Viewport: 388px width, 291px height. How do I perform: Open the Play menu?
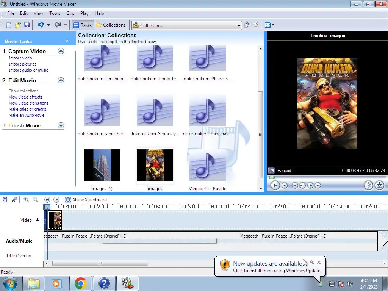pos(84,13)
